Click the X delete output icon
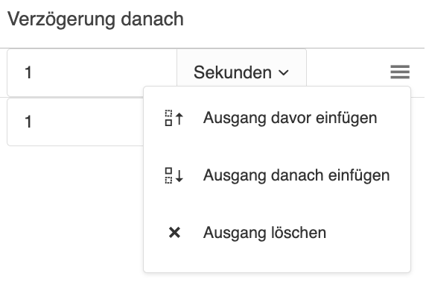This screenshot has width=426, height=285. pos(174,233)
